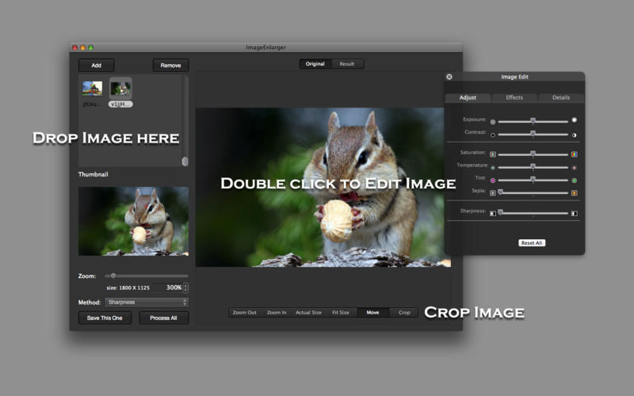Select the selected chipmunk thumbnail in the list
This screenshot has width=634, height=396.
click(x=120, y=89)
